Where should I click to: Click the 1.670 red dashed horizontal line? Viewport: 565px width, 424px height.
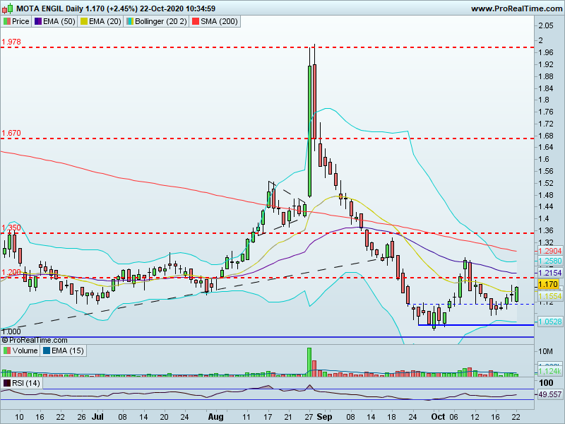[267, 139]
